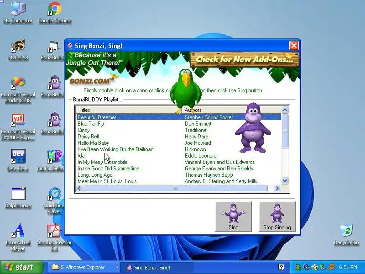Viewport: 365px width, 274px height.
Task: Click author Vincent Bryan and Gus Edwards
Action: click(220, 162)
